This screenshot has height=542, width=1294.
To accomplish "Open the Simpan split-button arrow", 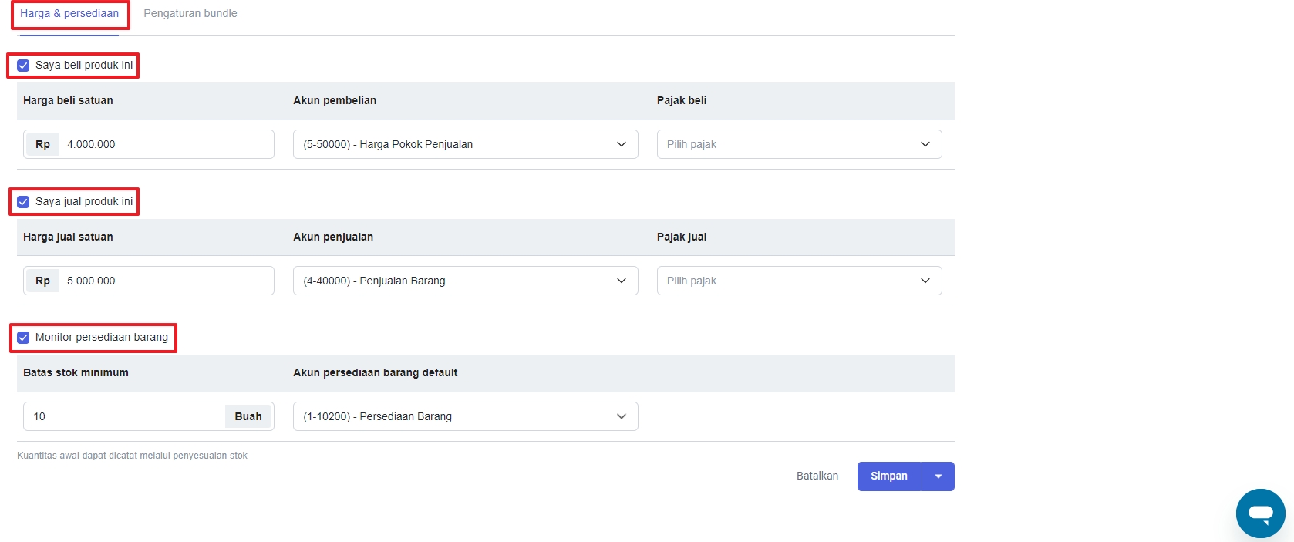I will point(938,476).
